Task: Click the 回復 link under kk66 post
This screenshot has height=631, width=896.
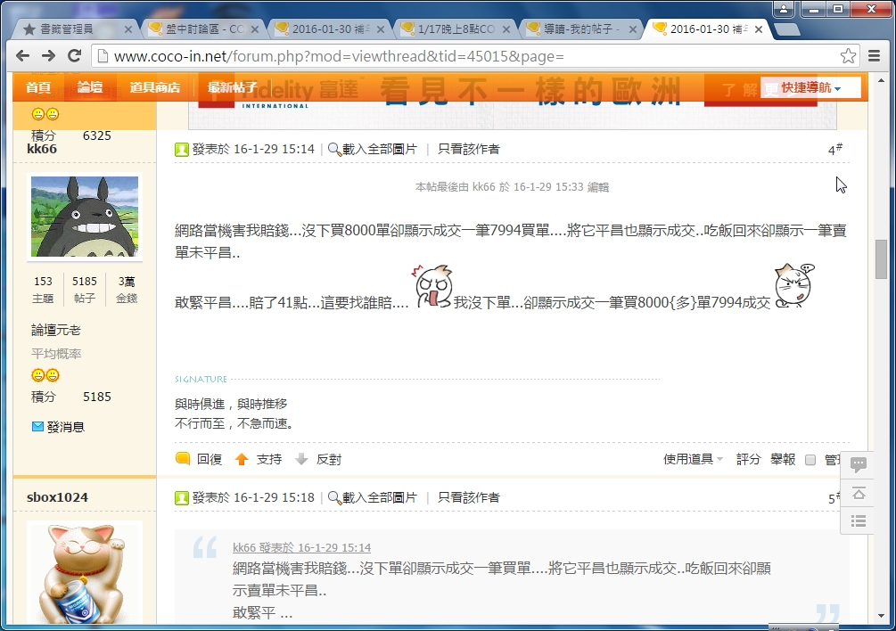Action: [210, 459]
